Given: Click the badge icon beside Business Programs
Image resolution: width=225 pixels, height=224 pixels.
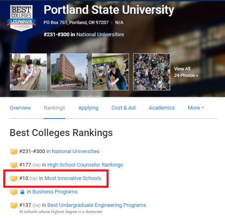Looking at the screenshot, I should 14,192.
